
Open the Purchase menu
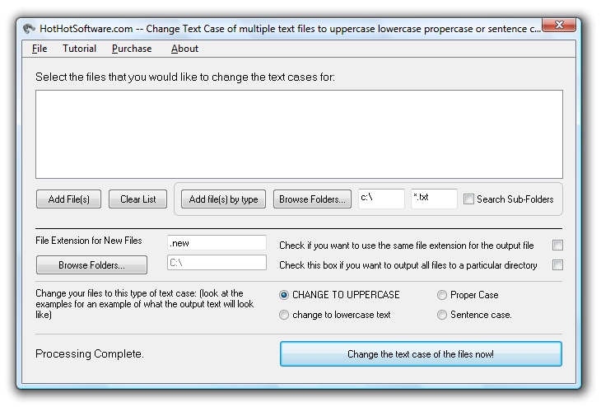coord(132,49)
